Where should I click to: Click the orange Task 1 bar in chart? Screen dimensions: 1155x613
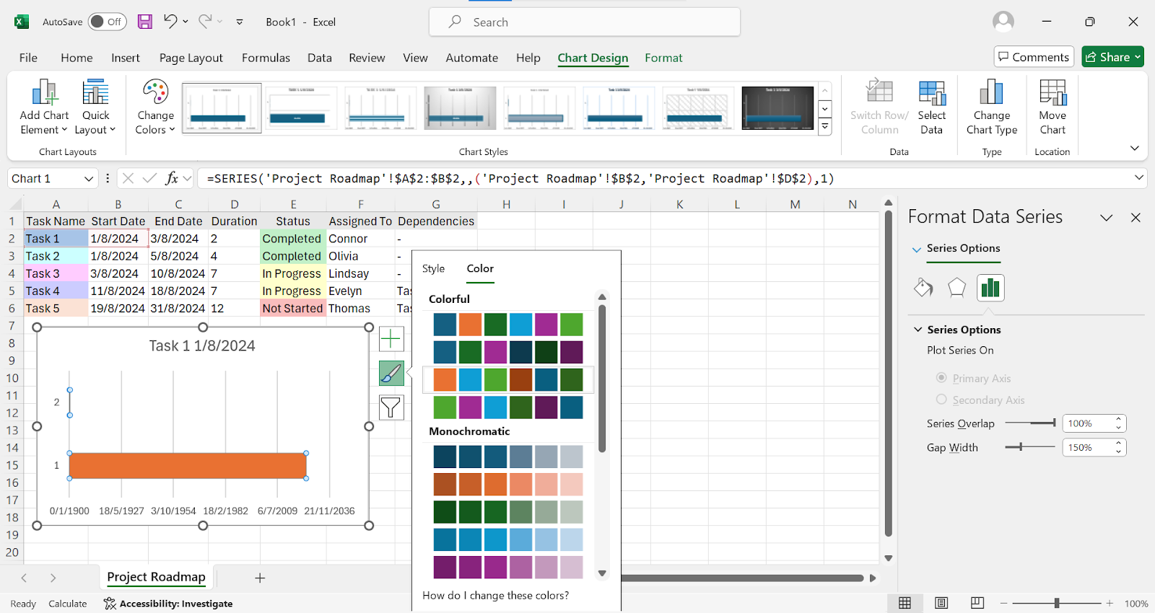[x=188, y=466]
